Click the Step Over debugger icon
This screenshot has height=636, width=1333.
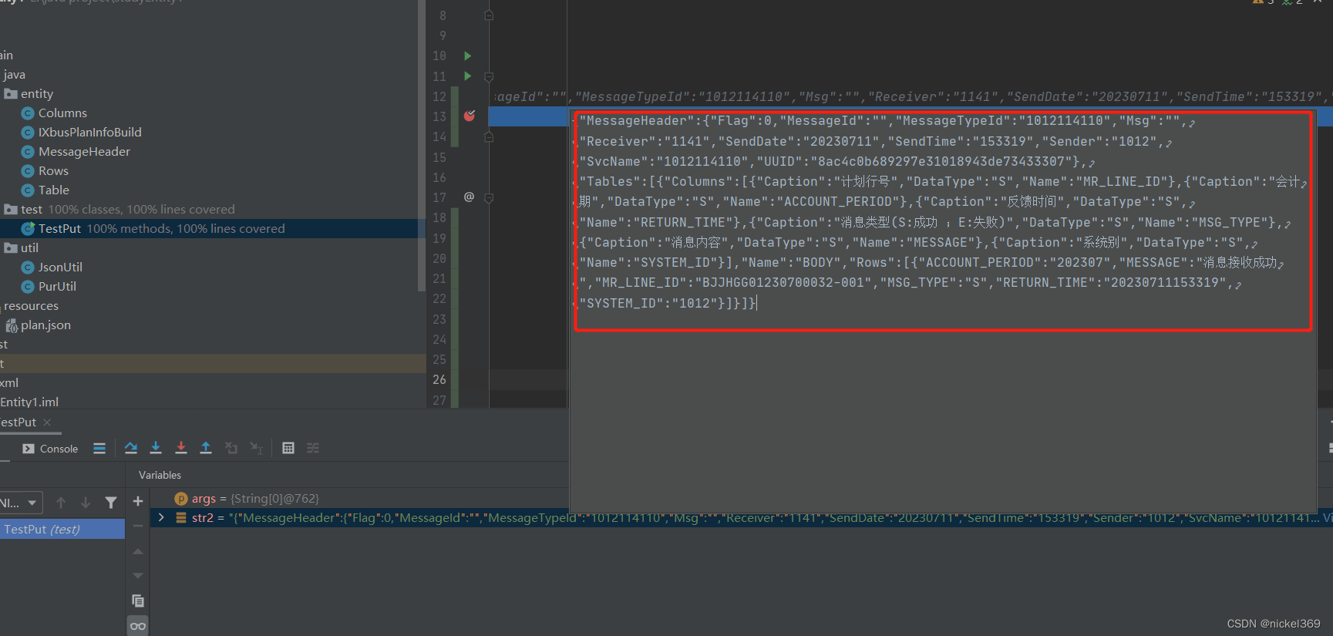point(131,448)
